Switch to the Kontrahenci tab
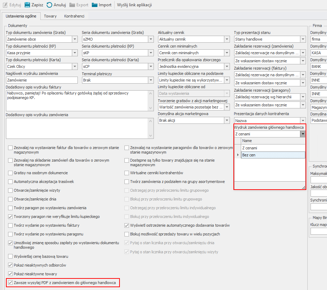Image resolution: width=327 pixels, height=290 pixels. [74, 16]
